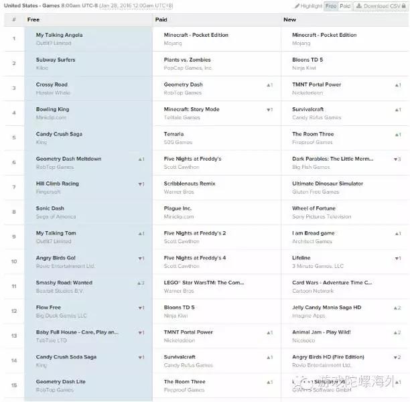Click down arrow beside Dark Parables entry
Viewport: 410px width, 402px height.
click(x=397, y=159)
